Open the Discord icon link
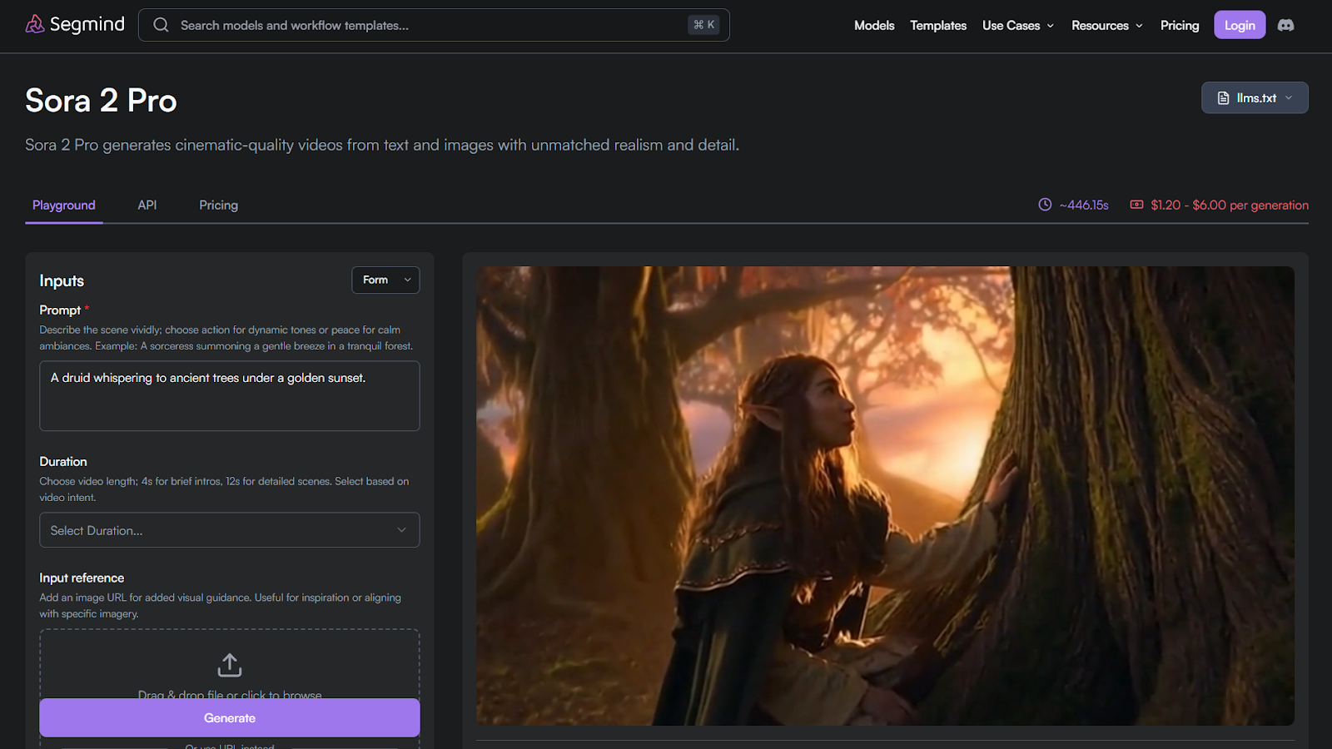 1286,25
